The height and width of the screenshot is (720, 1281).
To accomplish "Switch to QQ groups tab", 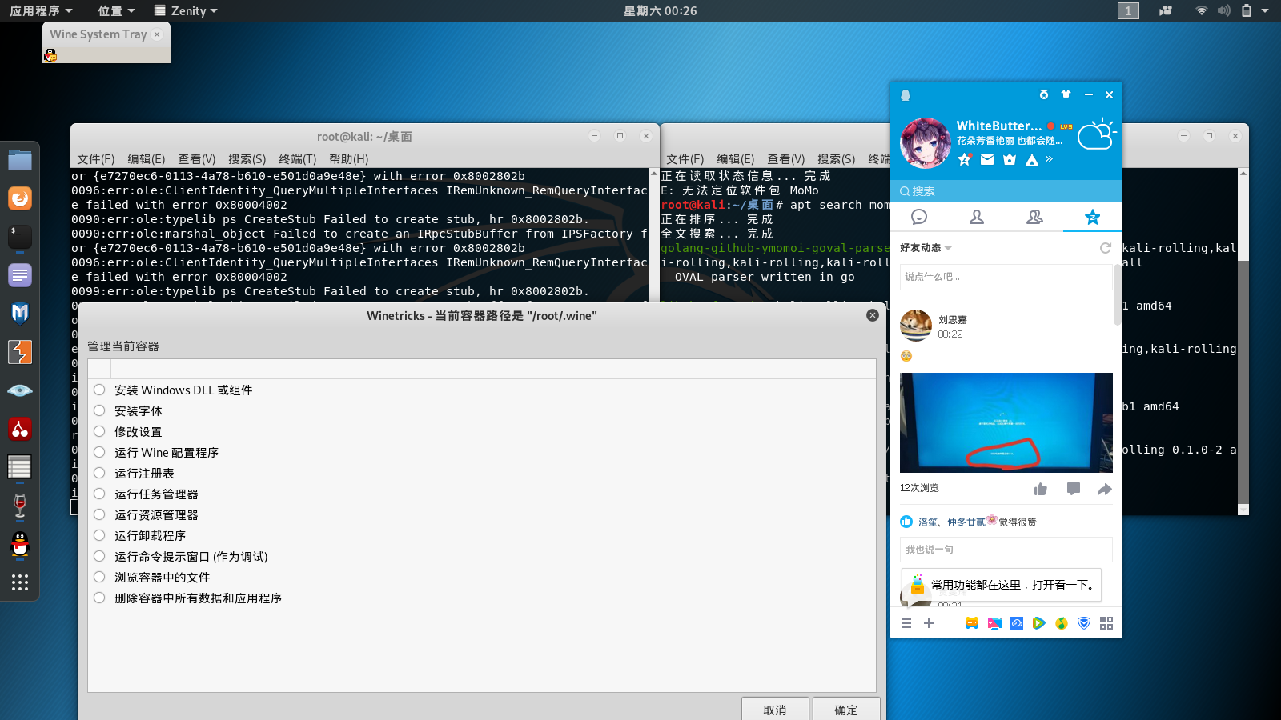I will click(x=1034, y=217).
